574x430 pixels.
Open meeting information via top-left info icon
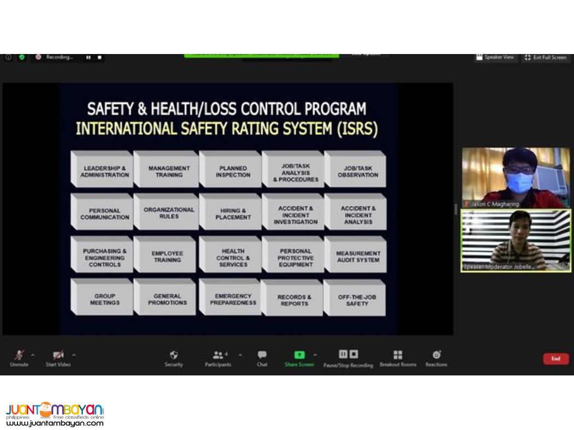[8, 57]
